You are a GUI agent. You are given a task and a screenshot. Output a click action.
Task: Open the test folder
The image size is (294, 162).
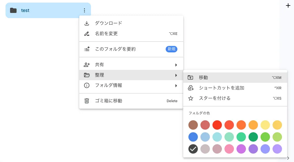point(25,10)
